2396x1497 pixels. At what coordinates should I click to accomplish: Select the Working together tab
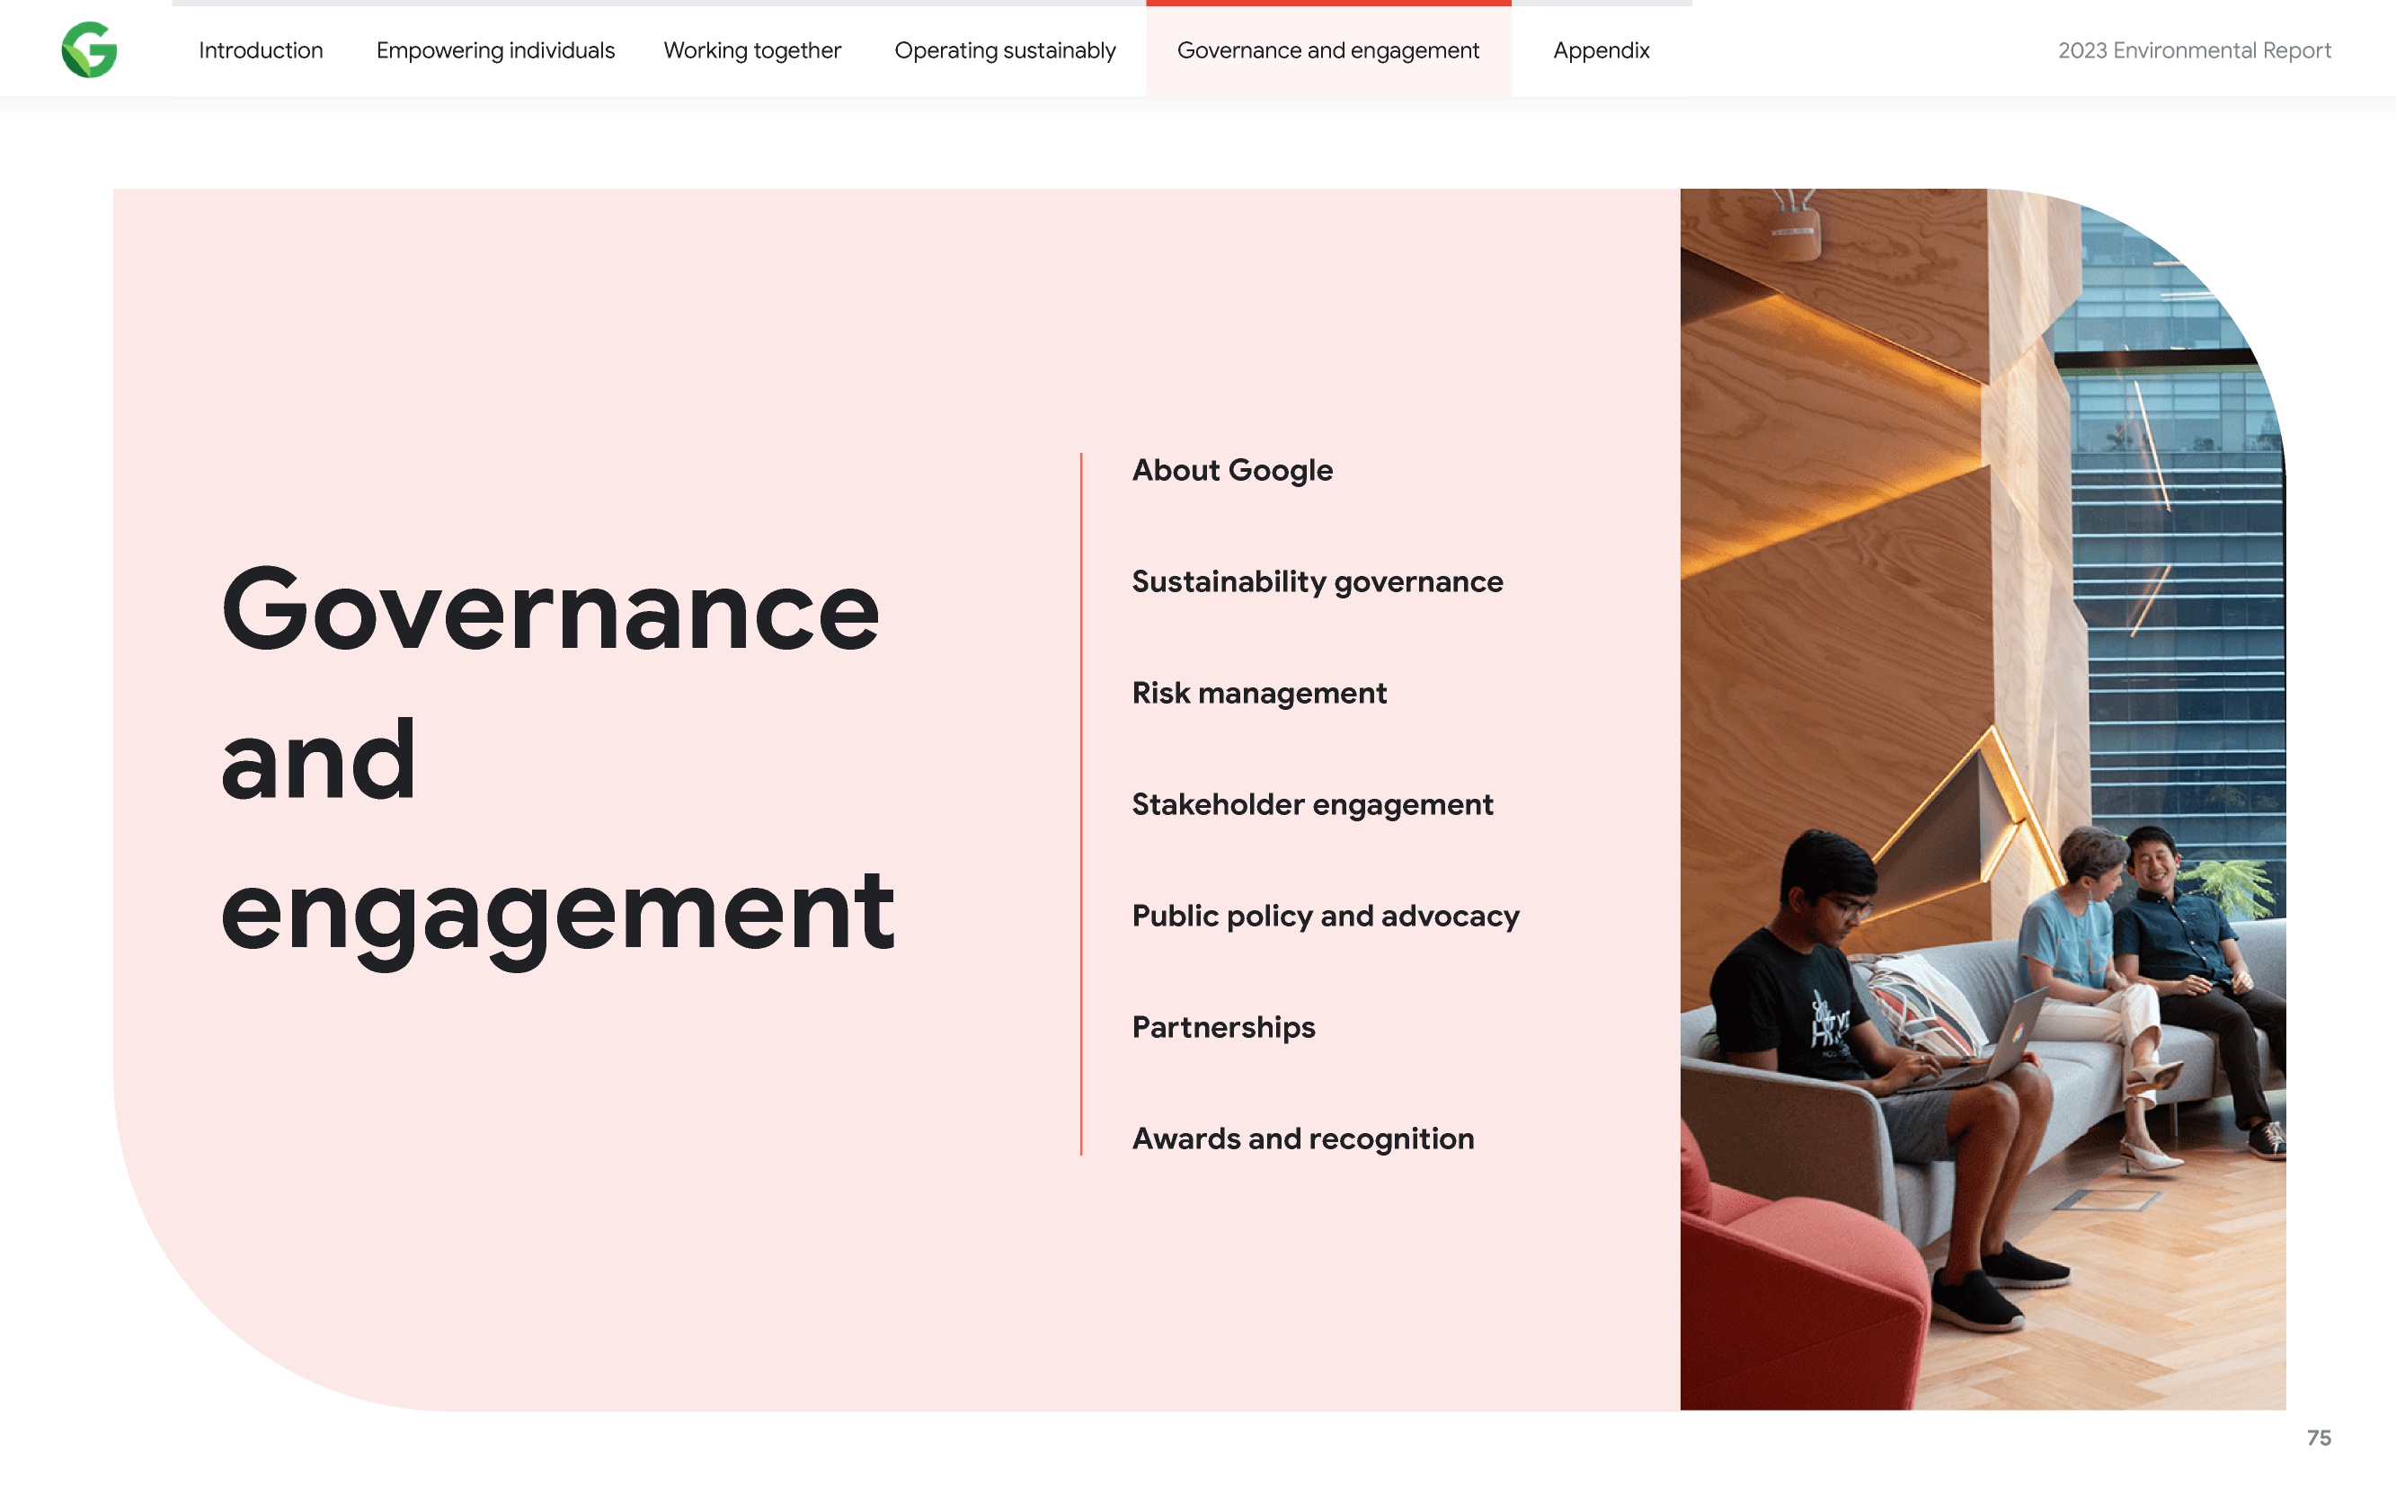[x=751, y=50]
